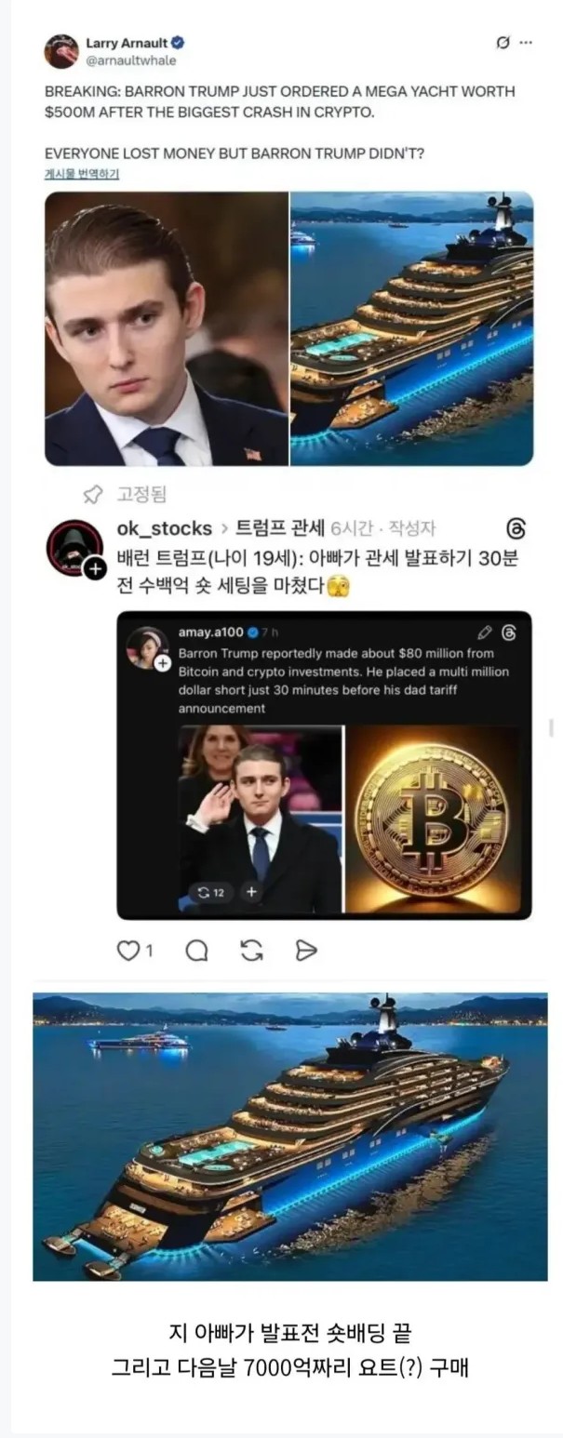Open the ok_stocks username link
The height and width of the screenshot is (1438, 563).
tap(165, 528)
